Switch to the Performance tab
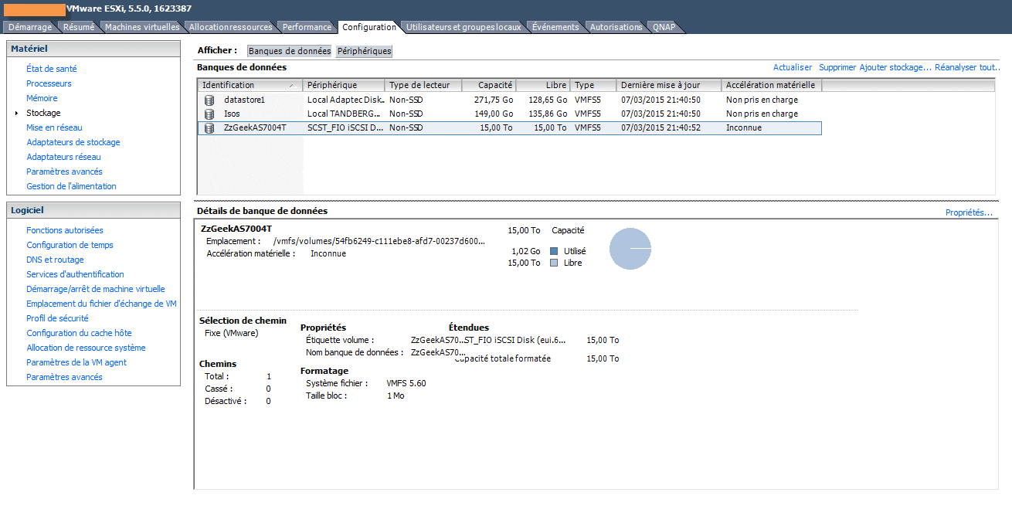Viewport: 1012px width, 506px height. tap(307, 27)
